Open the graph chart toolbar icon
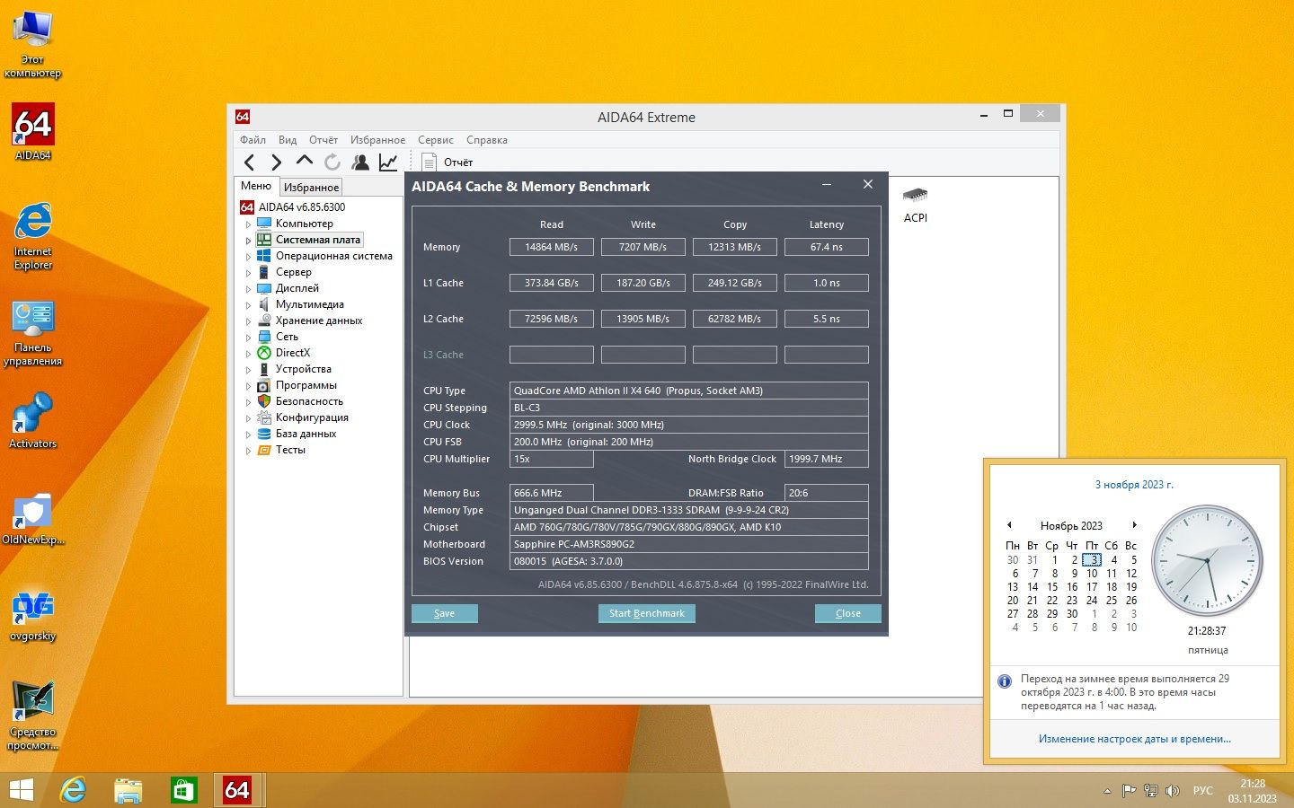This screenshot has height=808, width=1294. pyautogui.click(x=388, y=162)
